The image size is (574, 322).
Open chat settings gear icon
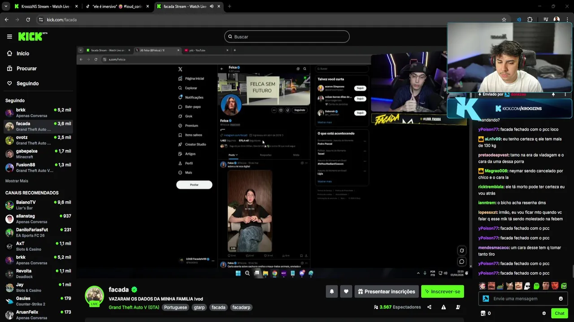pyautogui.click(x=544, y=314)
